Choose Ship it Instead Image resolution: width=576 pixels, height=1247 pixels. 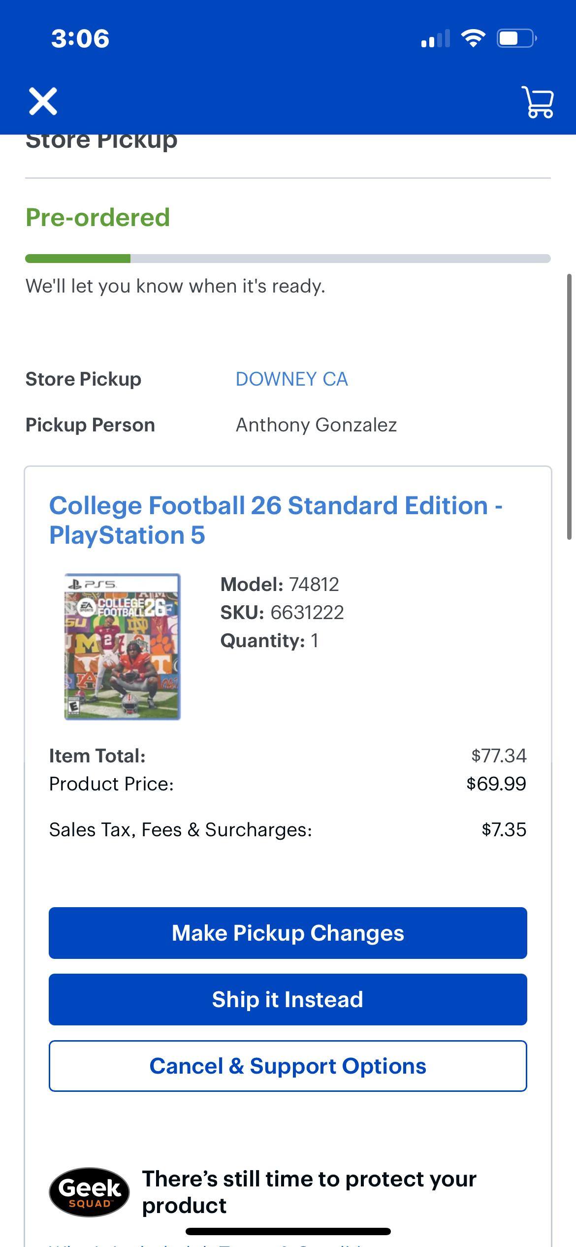(x=288, y=999)
